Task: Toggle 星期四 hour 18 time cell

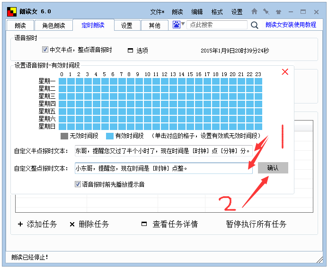Action: [x=216, y=104]
